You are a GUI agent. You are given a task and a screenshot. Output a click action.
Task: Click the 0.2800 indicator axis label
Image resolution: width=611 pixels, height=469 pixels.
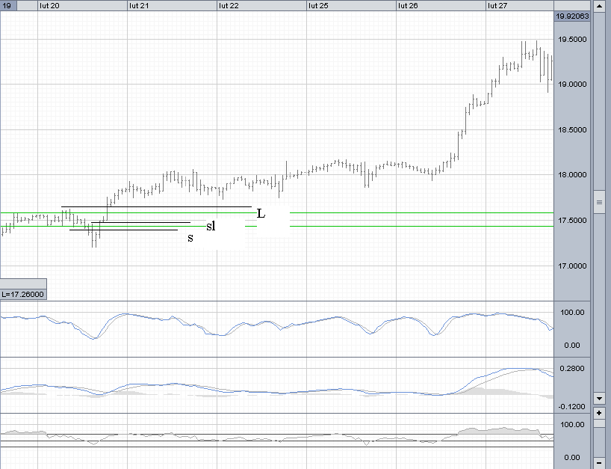coord(571,369)
